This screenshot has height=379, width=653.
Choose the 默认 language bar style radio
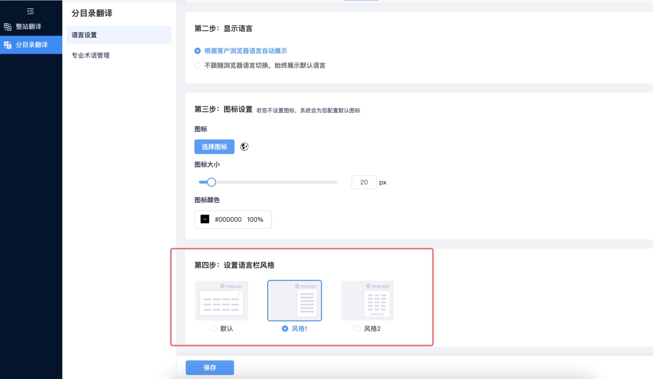[213, 329]
